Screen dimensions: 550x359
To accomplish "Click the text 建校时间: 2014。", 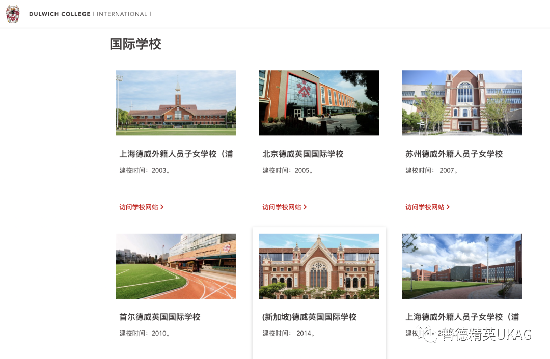I will 289,334.
